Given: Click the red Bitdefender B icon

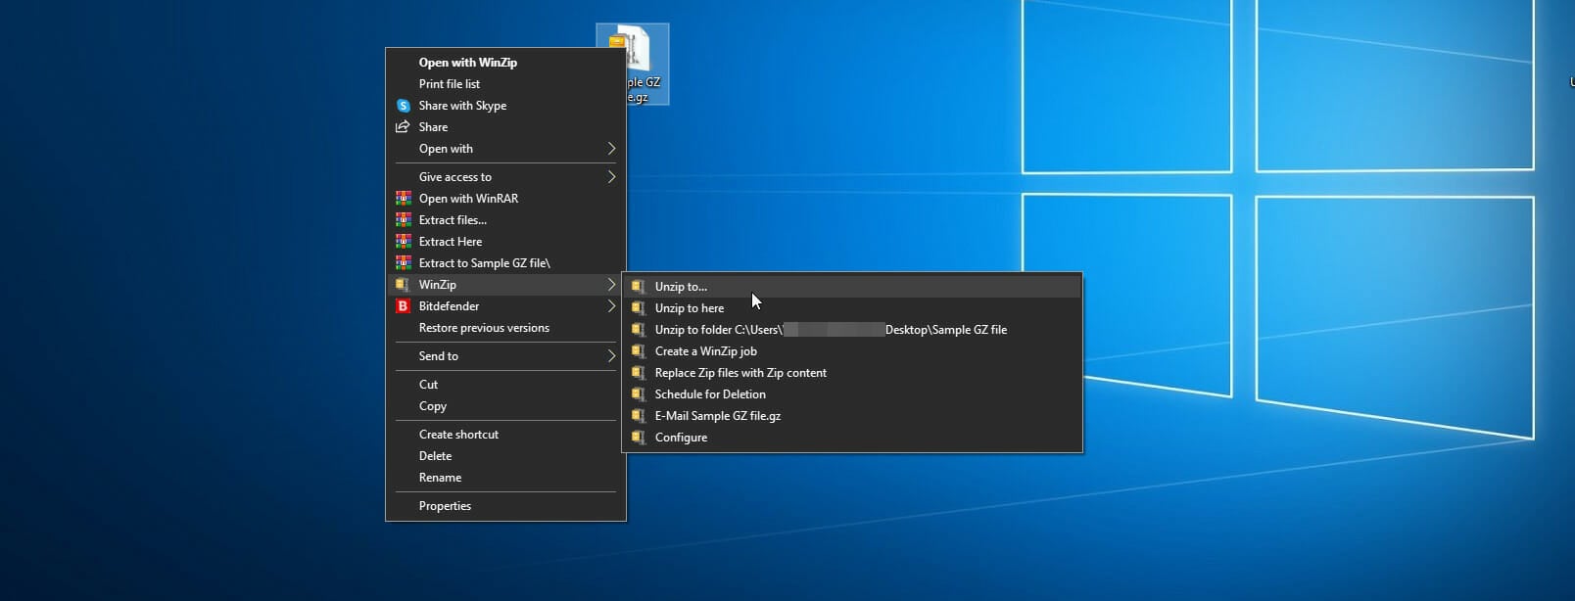Looking at the screenshot, I should 403,306.
